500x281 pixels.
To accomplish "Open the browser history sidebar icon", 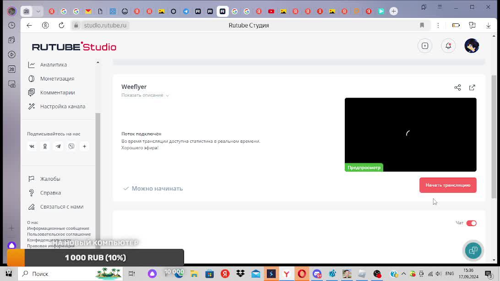I will click(x=12, y=25).
